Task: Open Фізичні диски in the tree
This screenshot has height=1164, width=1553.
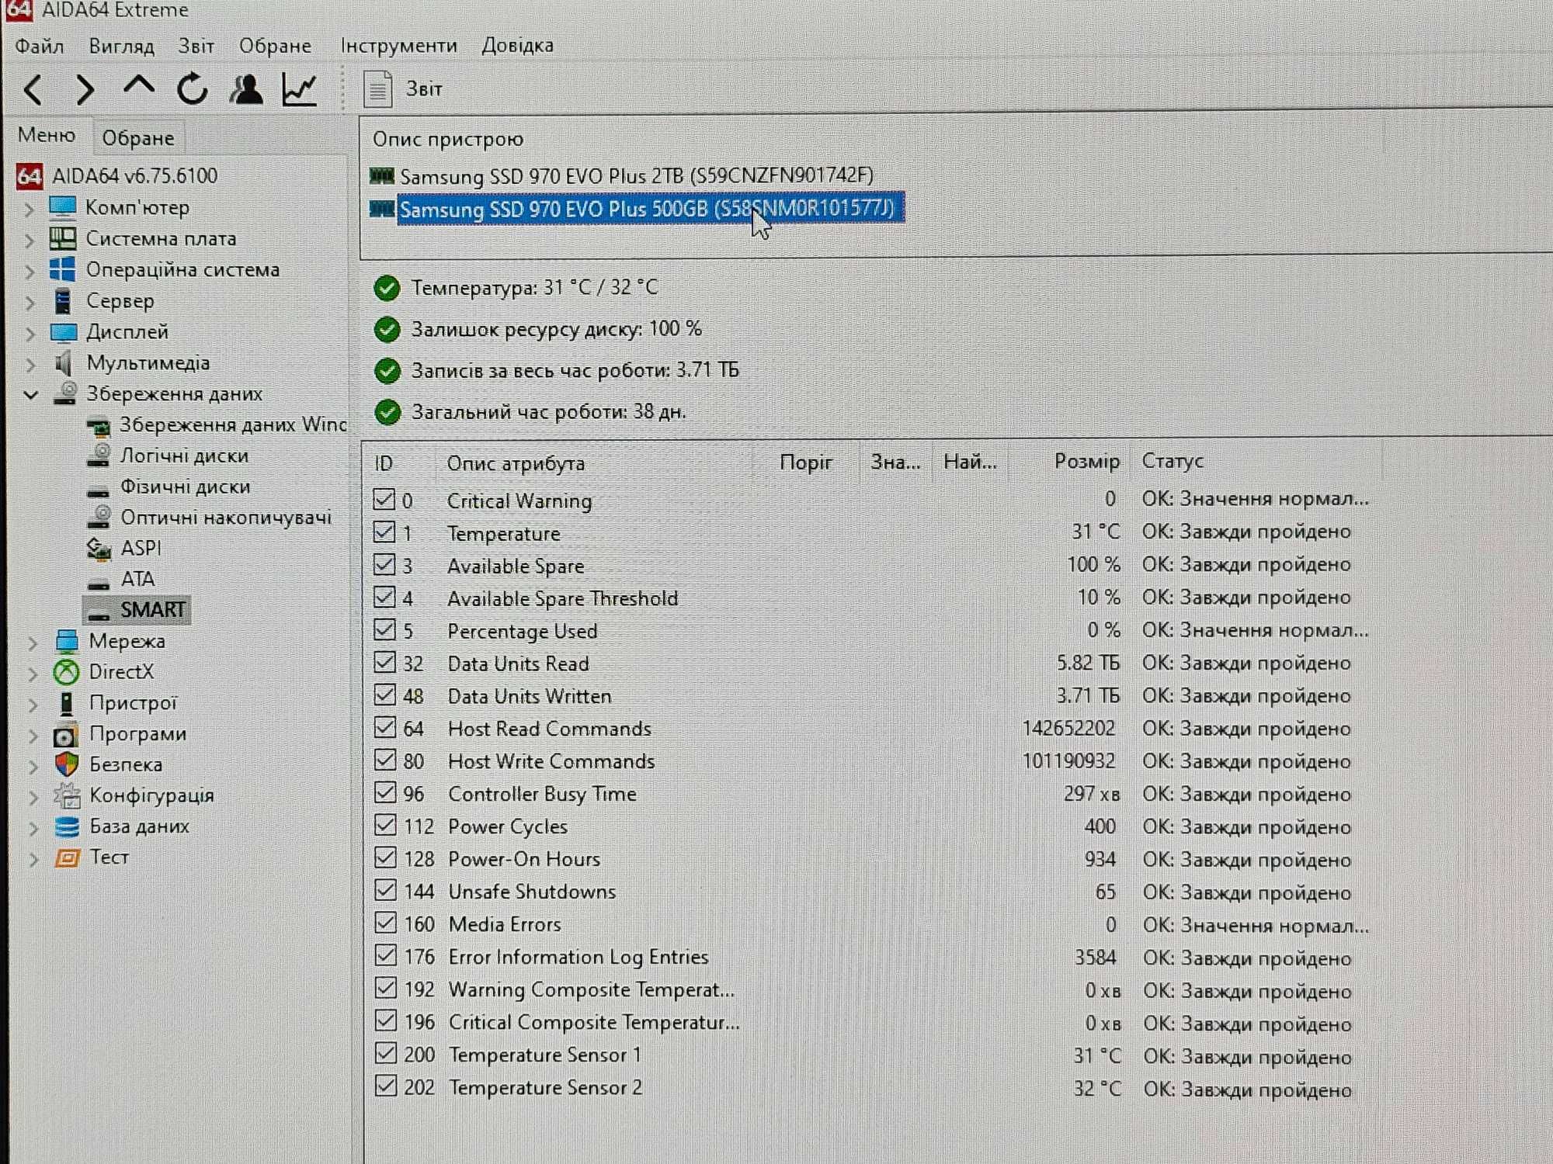Action: coord(185,487)
